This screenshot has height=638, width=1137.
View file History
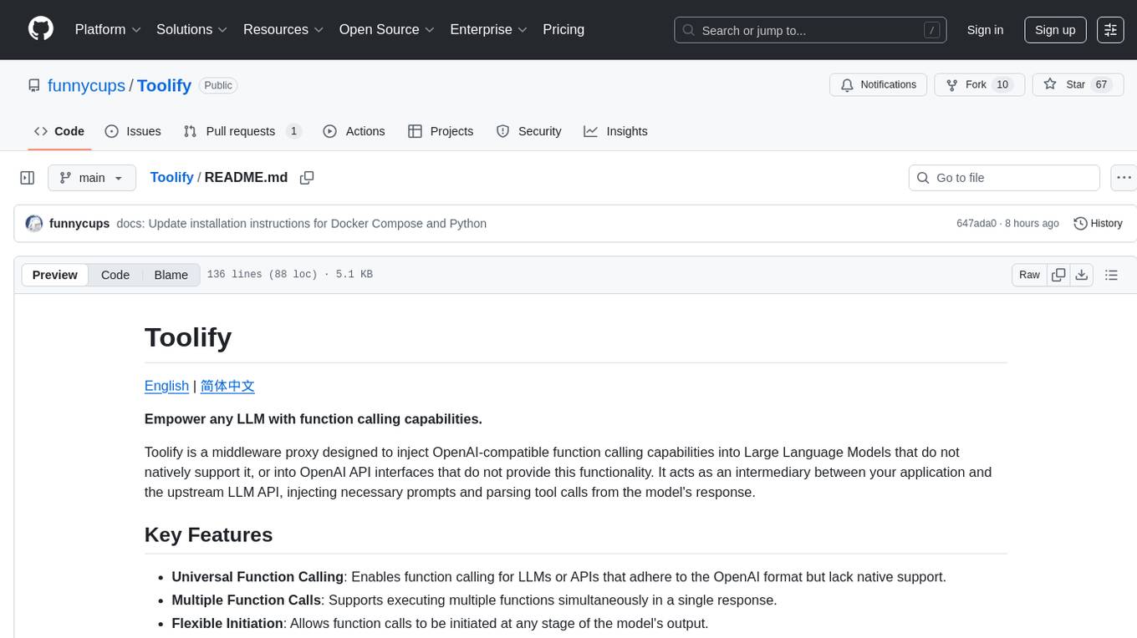[x=1098, y=224]
